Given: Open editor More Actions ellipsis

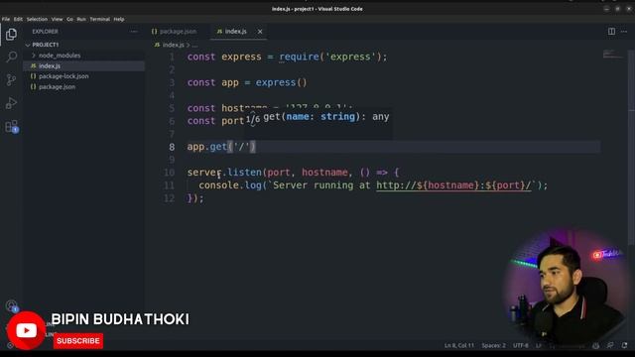Looking at the screenshot, I should [624, 31].
